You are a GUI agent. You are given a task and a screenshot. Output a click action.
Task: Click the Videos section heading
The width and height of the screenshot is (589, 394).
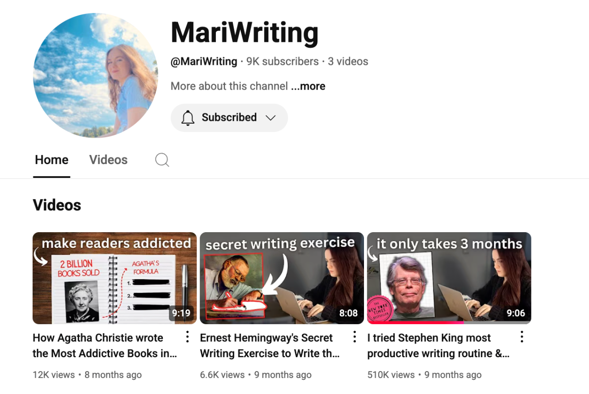click(57, 205)
